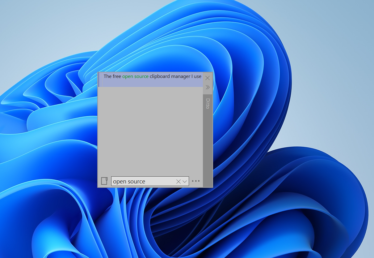Clear the search text with X icon

178,182
